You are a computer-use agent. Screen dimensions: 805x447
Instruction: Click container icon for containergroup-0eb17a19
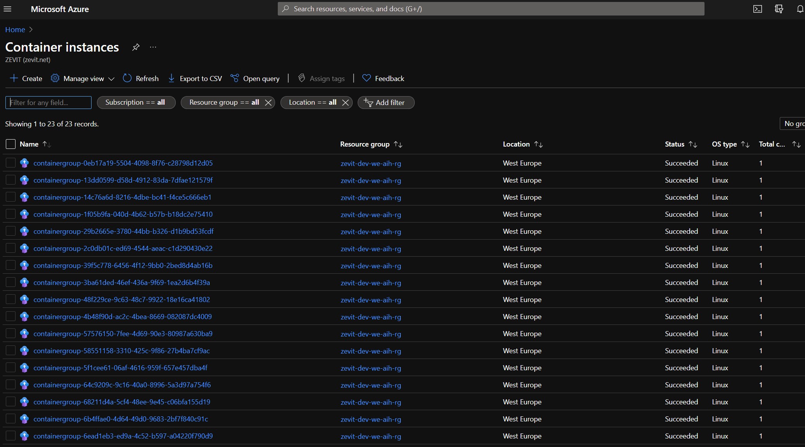coord(24,163)
